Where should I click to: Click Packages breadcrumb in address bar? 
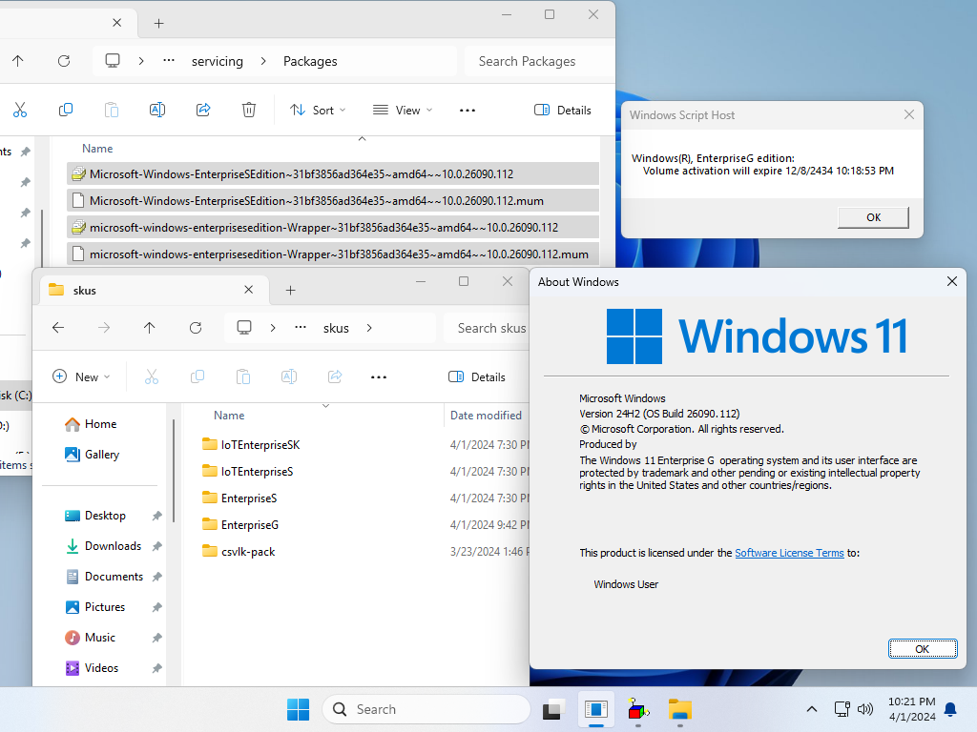(x=310, y=61)
